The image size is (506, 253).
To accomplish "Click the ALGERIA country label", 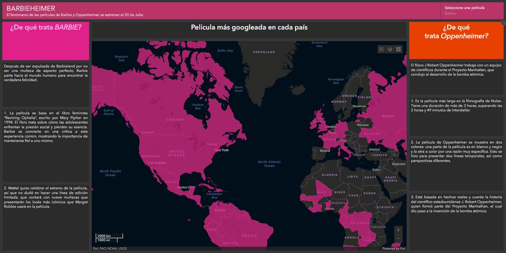I will click(330, 175).
